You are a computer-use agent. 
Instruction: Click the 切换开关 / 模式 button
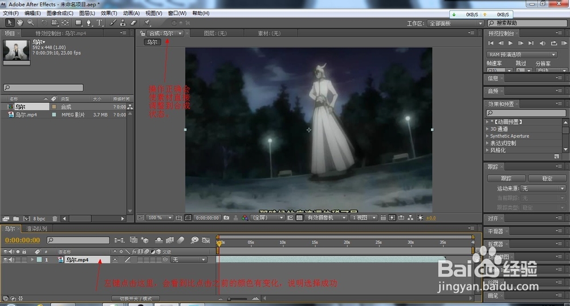[136, 299]
